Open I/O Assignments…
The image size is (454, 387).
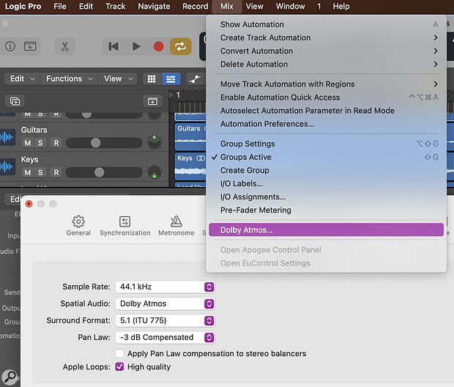coord(326,197)
